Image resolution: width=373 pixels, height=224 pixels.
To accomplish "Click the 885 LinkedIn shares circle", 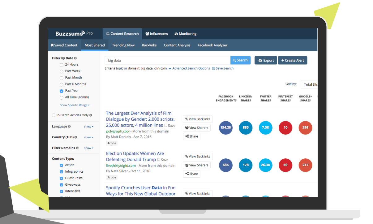I will 246,127.
